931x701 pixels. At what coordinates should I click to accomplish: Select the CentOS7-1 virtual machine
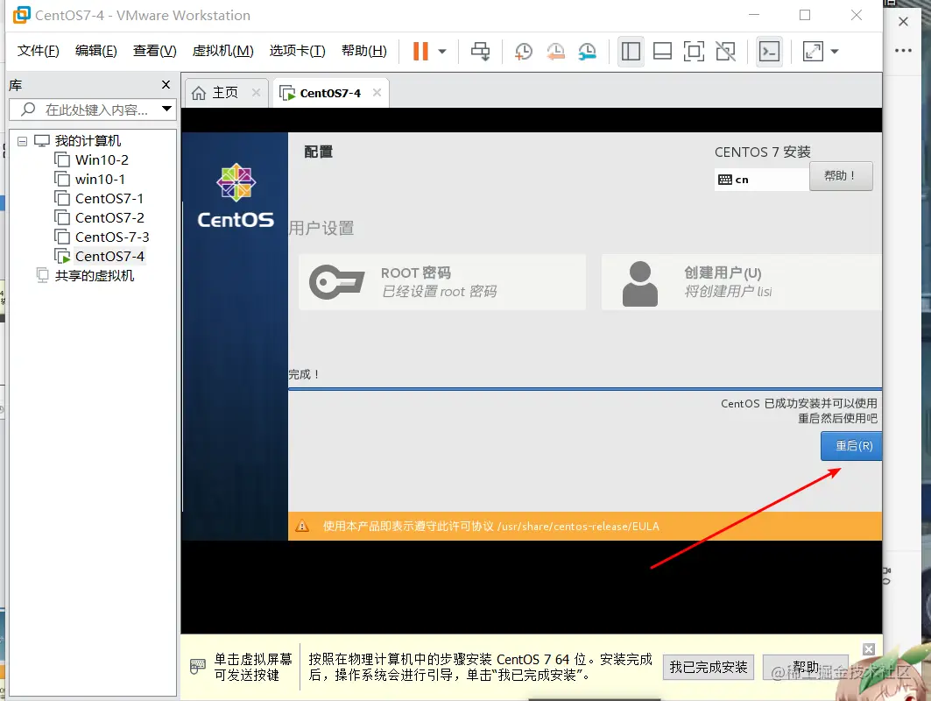109,198
